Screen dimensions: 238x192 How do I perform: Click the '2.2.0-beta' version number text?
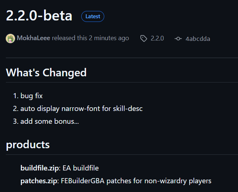[39, 15]
